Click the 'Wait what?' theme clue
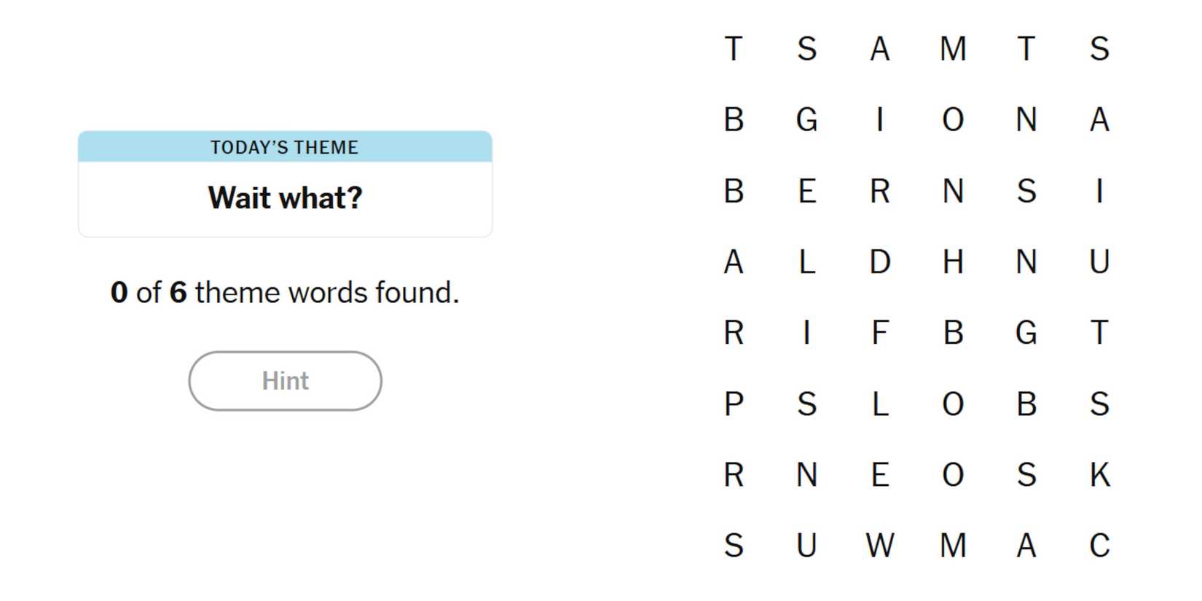1202x601 pixels. pyautogui.click(x=285, y=197)
